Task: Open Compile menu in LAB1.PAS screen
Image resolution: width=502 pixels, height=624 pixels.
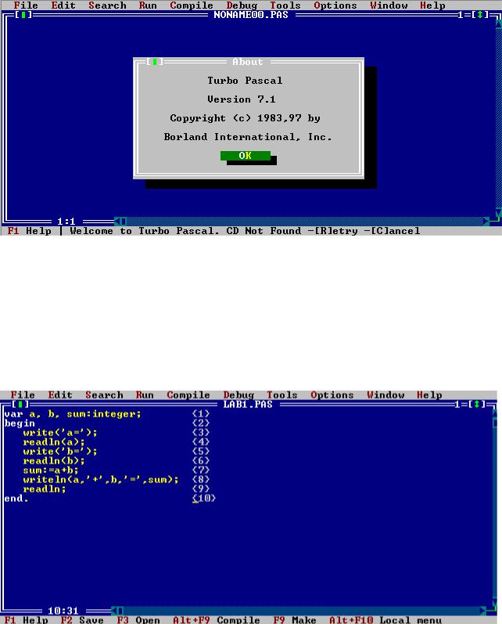Action: [x=188, y=395]
